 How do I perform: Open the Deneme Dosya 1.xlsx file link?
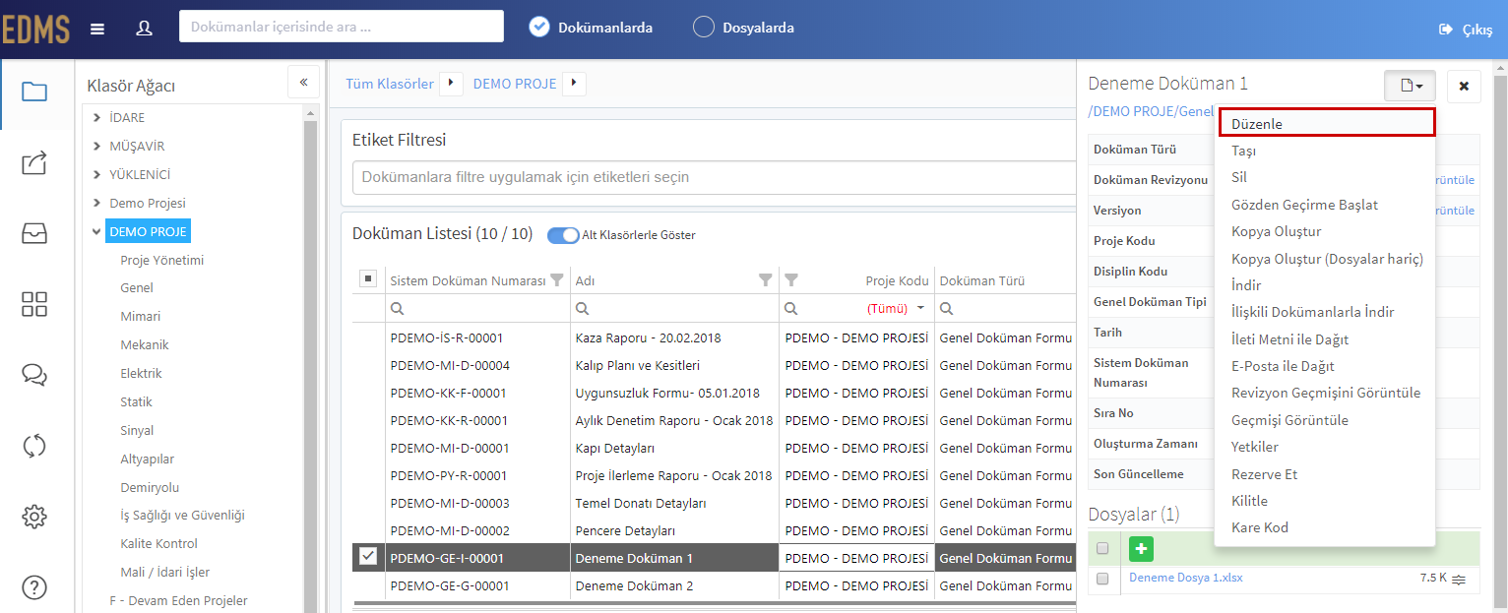pos(1185,578)
